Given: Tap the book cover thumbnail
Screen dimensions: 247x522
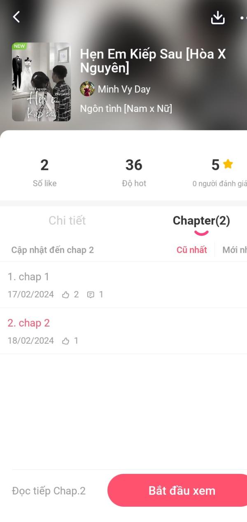Looking at the screenshot, I should coord(41,82).
